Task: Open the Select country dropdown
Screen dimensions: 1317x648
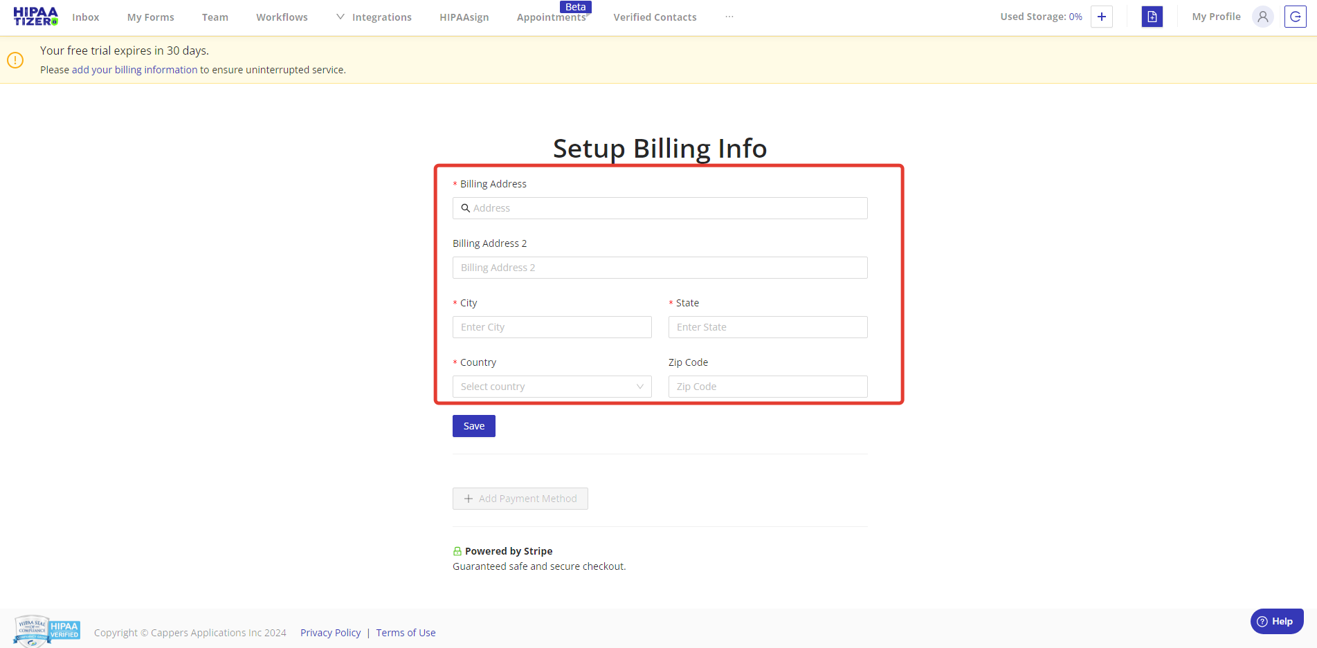Action: point(552,386)
